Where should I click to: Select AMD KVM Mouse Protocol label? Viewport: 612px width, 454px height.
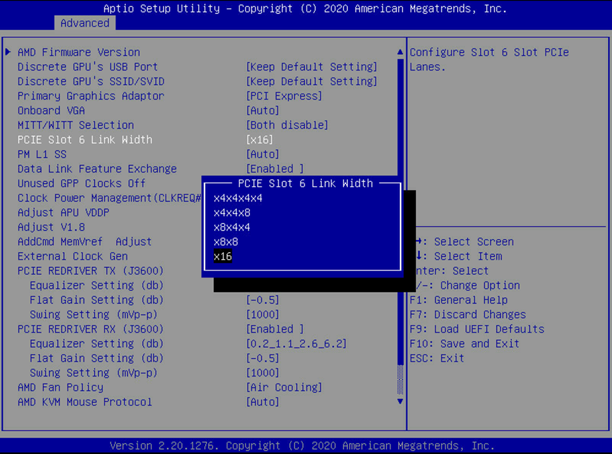click(x=84, y=402)
